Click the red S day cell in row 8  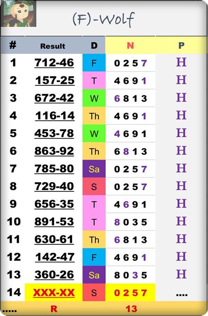pos(94,186)
